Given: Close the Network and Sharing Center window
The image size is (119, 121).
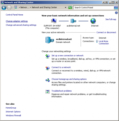Looking at the screenshot, I should (x=116, y=2).
